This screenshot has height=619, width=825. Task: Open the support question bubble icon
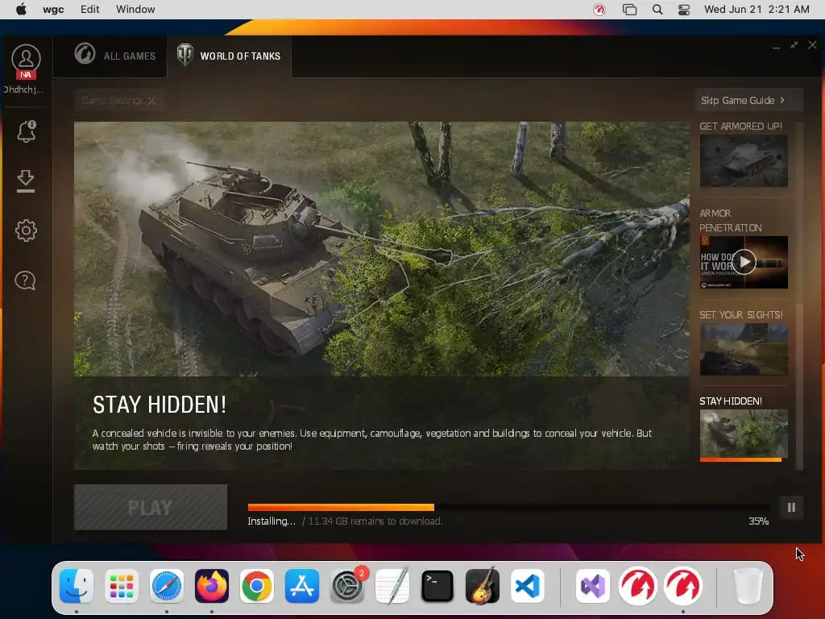coord(25,280)
